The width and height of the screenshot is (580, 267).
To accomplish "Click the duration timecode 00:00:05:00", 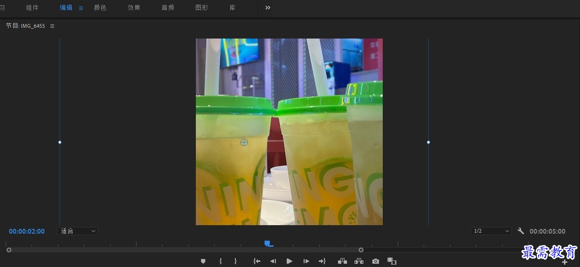I will (x=548, y=231).
